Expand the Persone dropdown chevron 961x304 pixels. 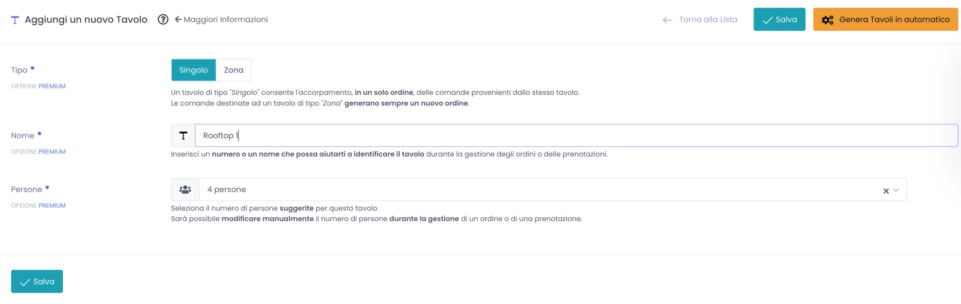896,190
